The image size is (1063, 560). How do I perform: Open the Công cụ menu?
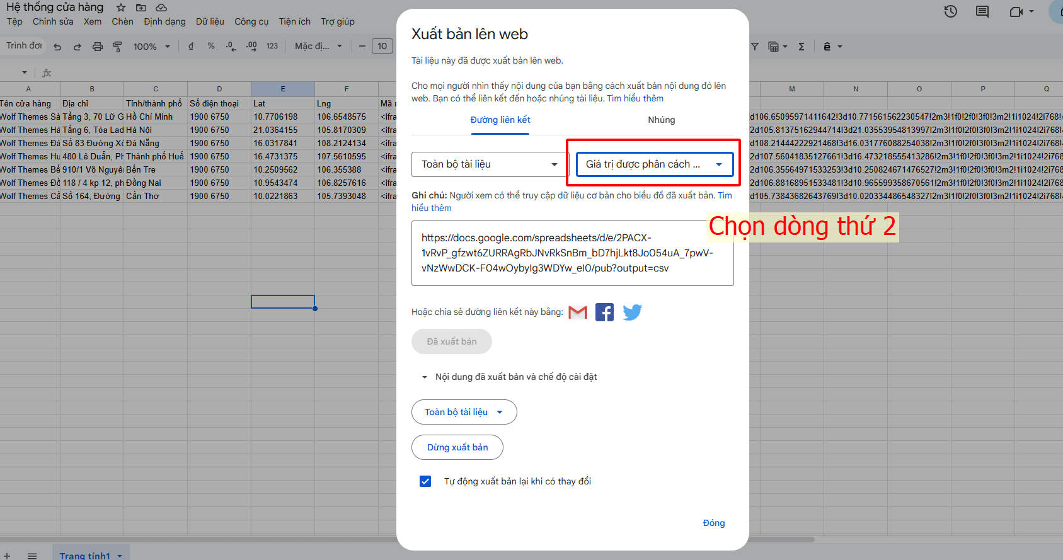pyautogui.click(x=251, y=21)
